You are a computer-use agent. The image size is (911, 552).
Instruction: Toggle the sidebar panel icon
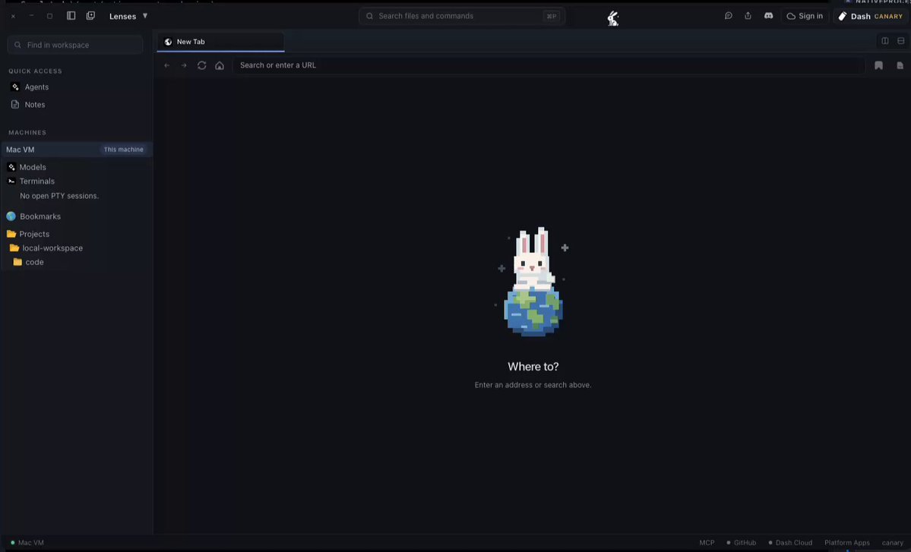click(71, 16)
